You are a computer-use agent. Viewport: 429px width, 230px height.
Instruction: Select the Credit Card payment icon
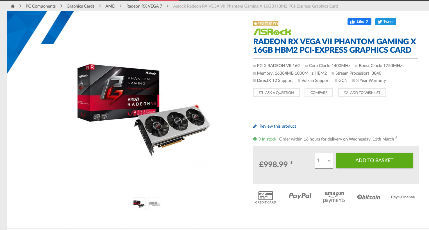(x=265, y=197)
